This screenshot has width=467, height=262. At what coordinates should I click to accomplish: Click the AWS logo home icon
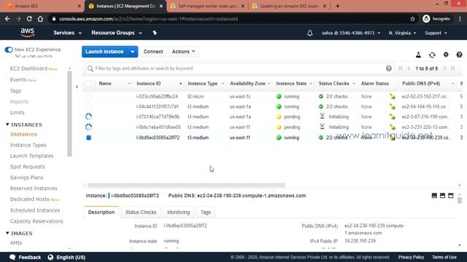pos(28,33)
